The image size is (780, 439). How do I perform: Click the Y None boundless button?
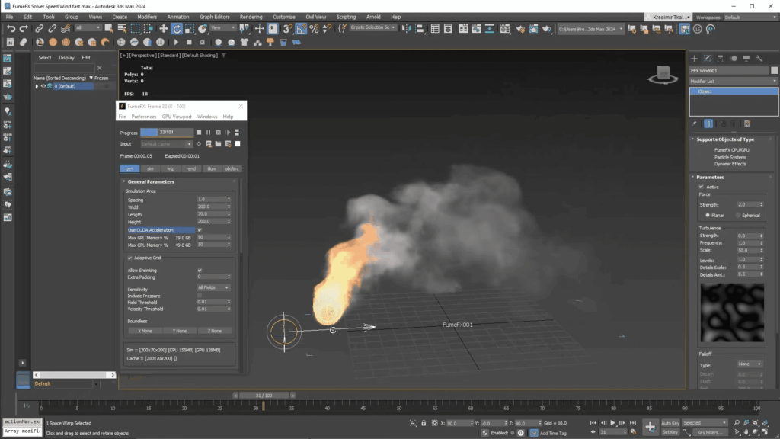tap(180, 331)
